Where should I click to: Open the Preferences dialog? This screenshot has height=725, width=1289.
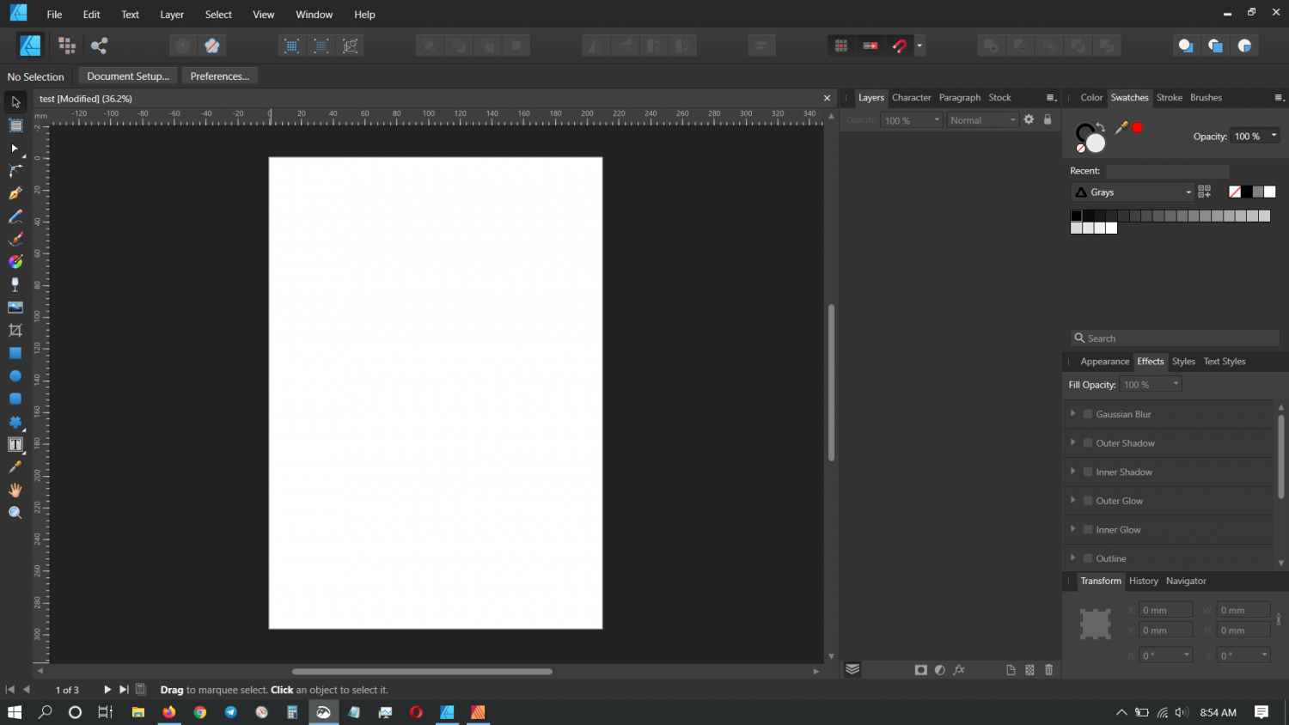[x=219, y=76]
